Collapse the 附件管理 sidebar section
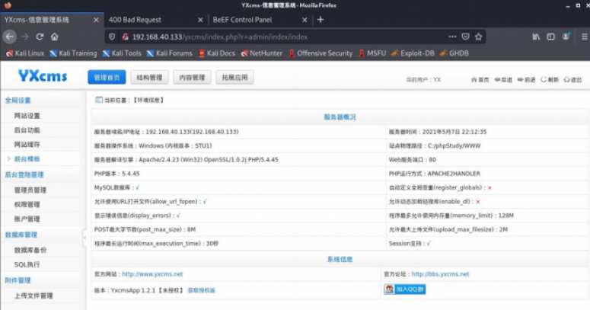Screen dimensions: 590x310 pyautogui.click(x=18, y=280)
